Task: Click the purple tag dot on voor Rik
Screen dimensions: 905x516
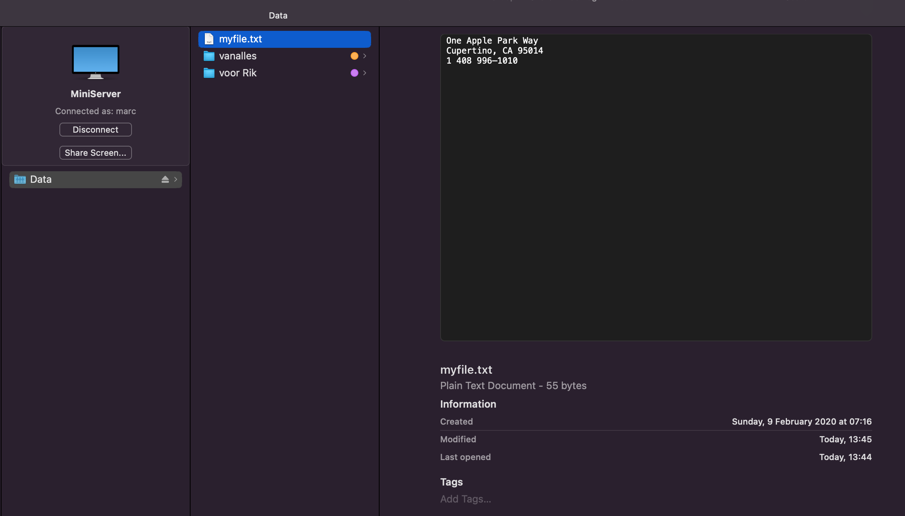Action: pos(354,73)
